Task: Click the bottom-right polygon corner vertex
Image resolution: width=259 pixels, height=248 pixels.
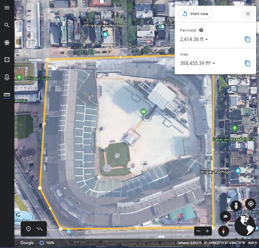Action: 213,228
